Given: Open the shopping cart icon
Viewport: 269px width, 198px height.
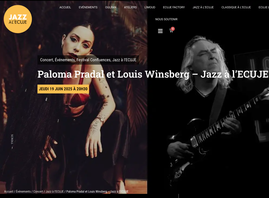Looking at the screenshot, I should (171, 31).
